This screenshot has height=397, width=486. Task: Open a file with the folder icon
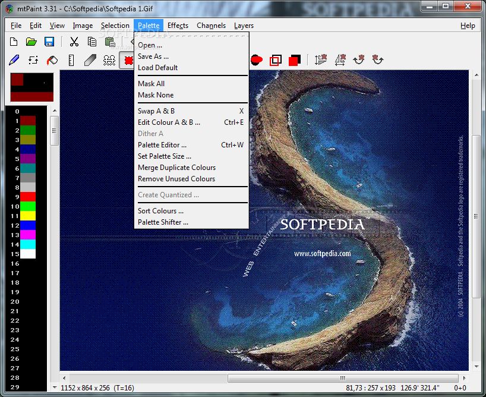tap(31, 42)
